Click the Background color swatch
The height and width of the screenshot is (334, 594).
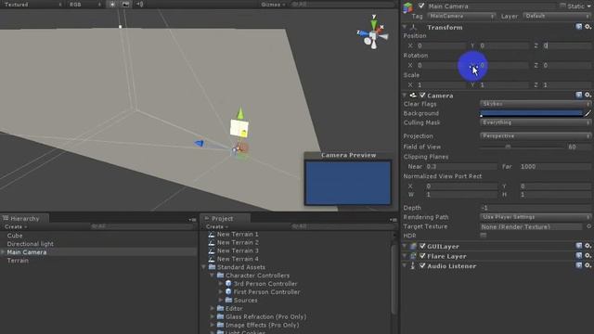point(531,113)
